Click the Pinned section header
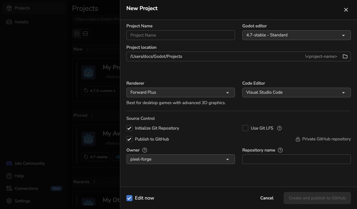The height and width of the screenshot is (209, 357). pyautogui.click(x=80, y=115)
